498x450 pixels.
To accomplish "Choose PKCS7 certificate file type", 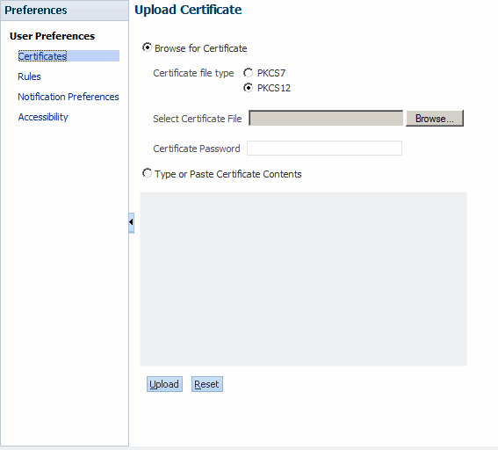I will pyautogui.click(x=248, y=73).
